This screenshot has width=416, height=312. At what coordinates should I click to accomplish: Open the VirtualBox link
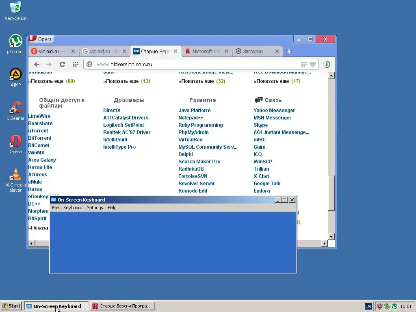tap(190, 140)
